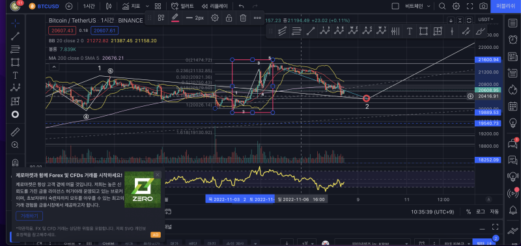The image size is (521, 246).
Task: Open the alerts bell in right sidebar
Action: pyautogui.click(x=513, y=210)
